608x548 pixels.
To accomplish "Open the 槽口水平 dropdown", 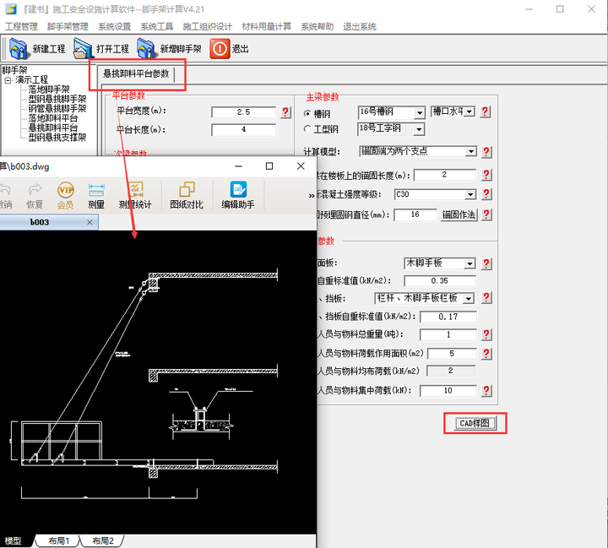I will (470, 111).
